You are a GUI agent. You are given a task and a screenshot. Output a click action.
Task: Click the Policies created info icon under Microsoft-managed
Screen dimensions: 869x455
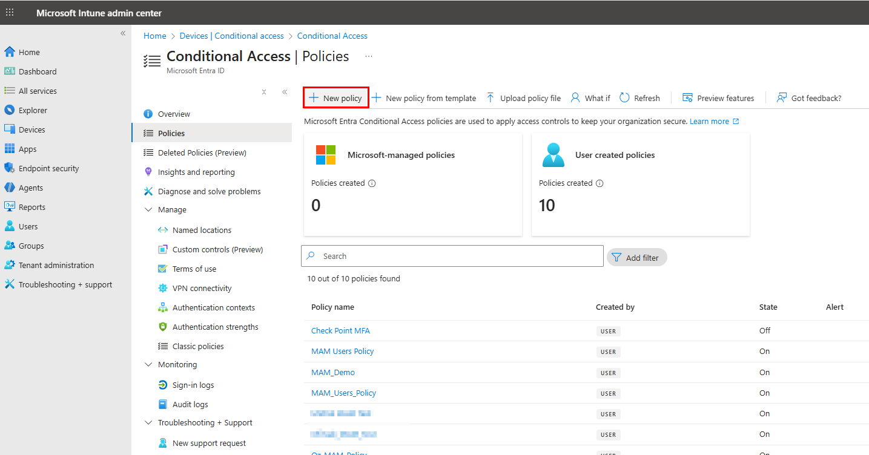tap(372, 183)
